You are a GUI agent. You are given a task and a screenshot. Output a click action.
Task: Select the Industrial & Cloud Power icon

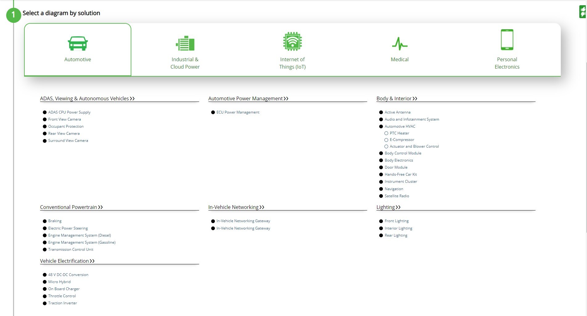pyautogui.click(x=185, y=43)
